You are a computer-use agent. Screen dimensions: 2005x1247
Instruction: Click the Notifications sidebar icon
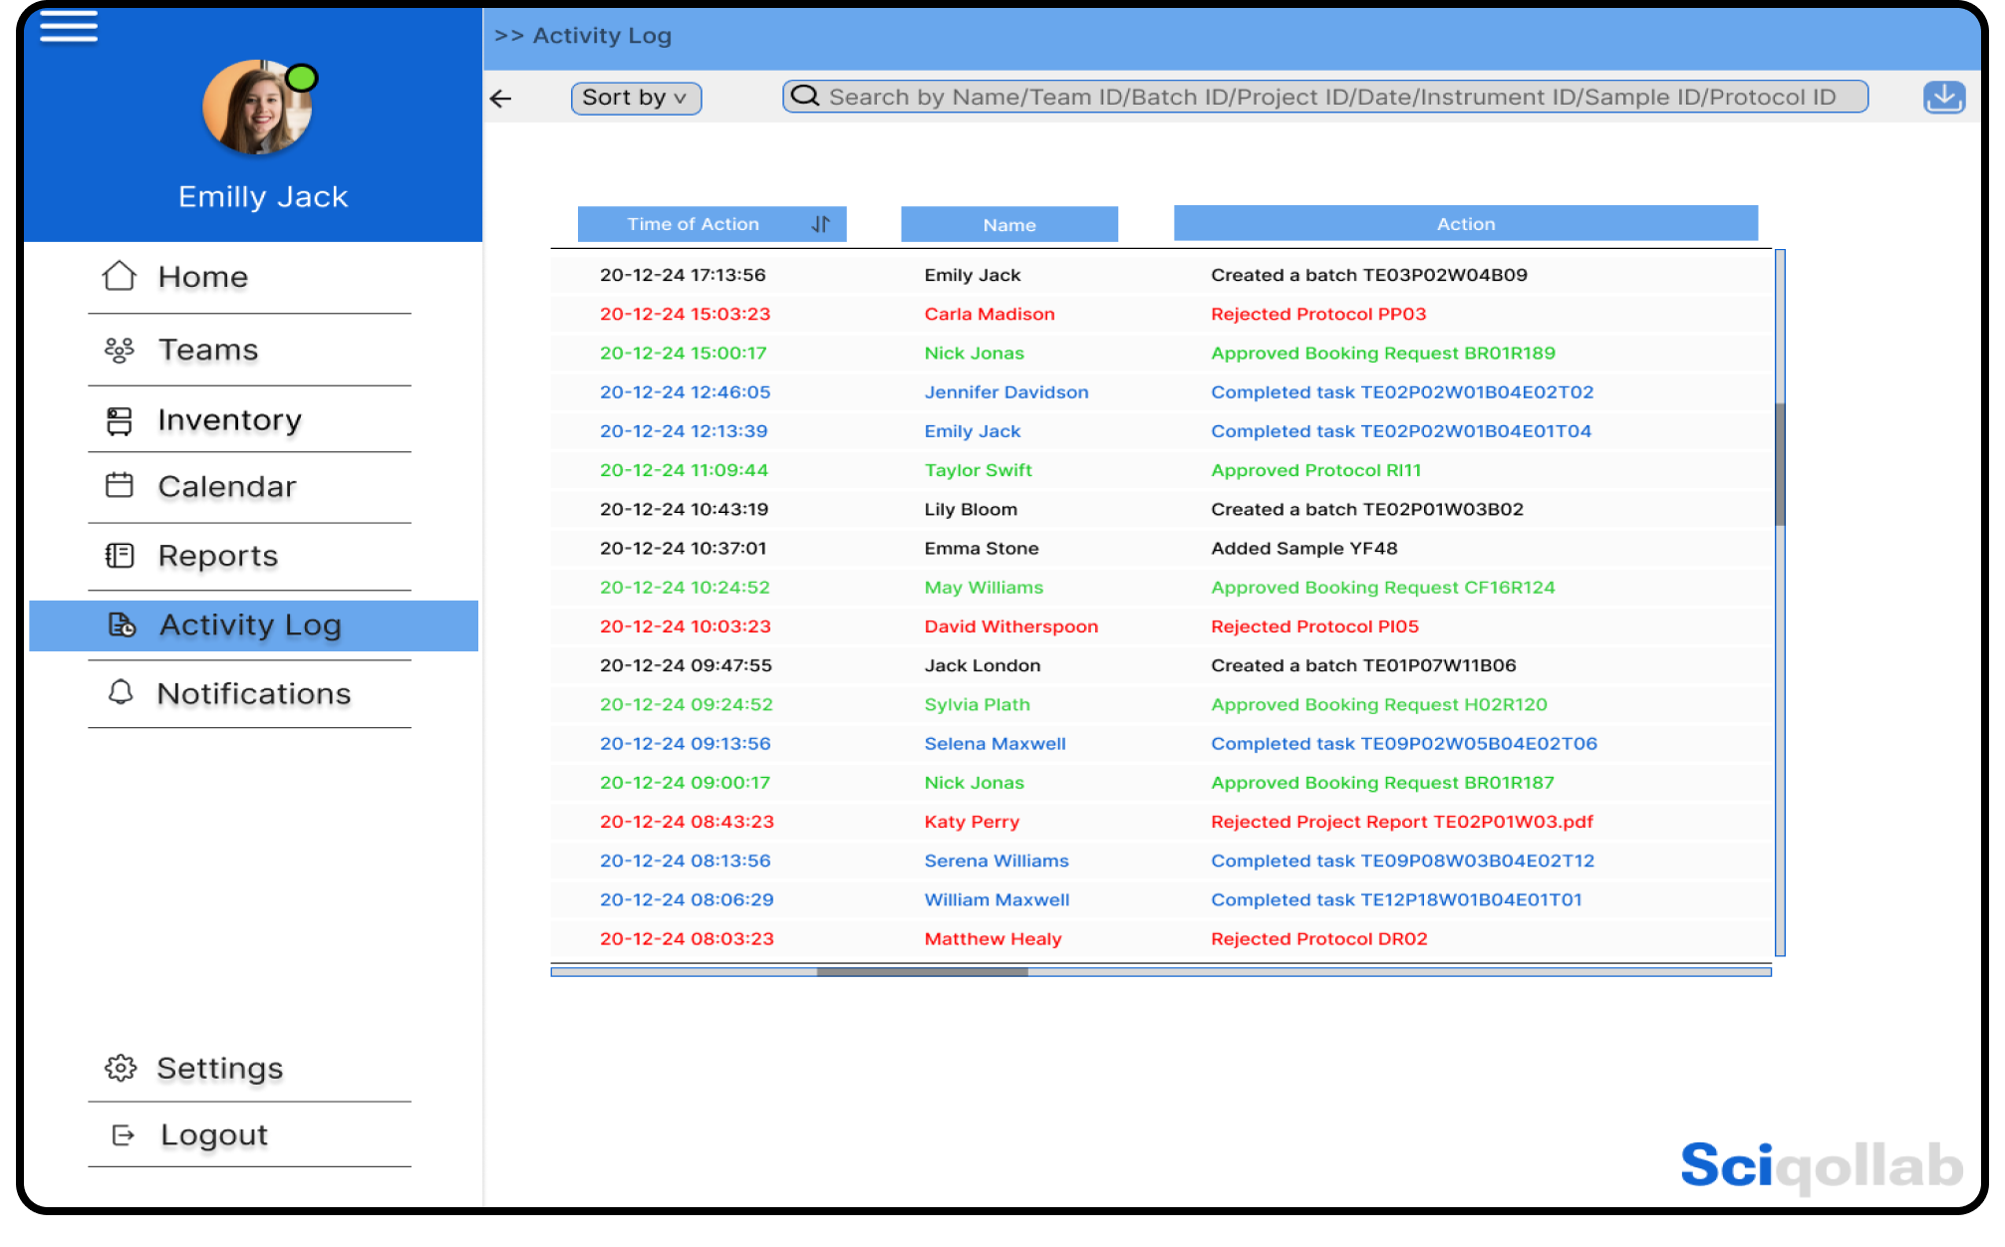(x=120, y=694)
